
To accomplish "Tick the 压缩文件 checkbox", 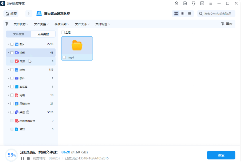I will (x=12, y=104).
